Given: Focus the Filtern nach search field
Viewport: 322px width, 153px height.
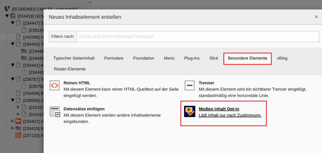Looking at the screenshot, I should click(x=198, y=37).
